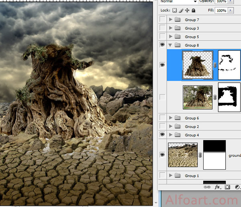Viewport: 241px width, 207px height.
Task: Open the fx layer style menu
Action: (218, 187)
